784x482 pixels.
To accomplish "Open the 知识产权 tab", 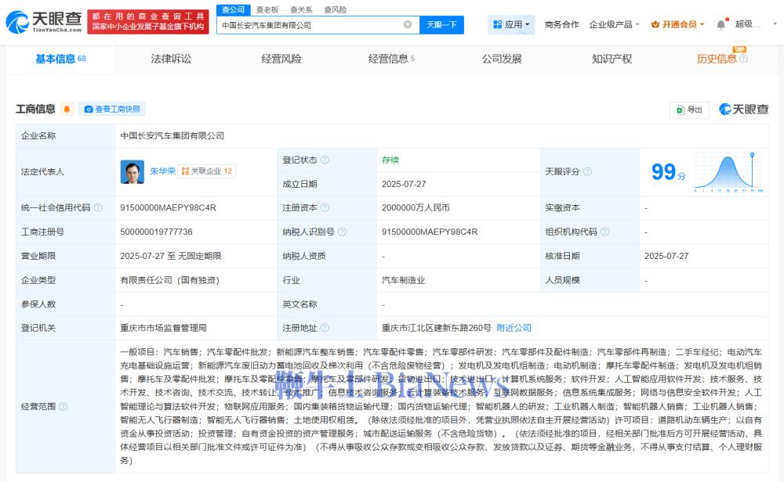I will click(x=612, y=59).
